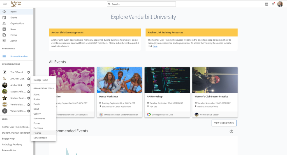The height and width of the screenshot is (155, 287).
Task: Collapse the sidebar with the hamburger icon
Action: [x=5, y=4]
